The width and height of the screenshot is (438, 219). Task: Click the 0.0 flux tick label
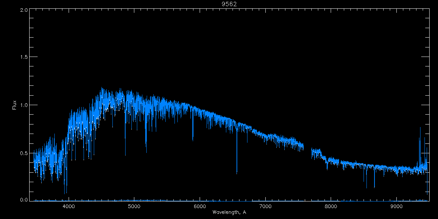pos(24,200)
